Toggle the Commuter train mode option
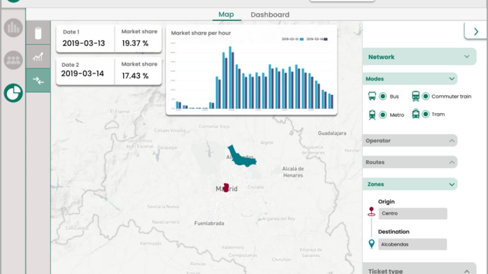This screenshot has width=488, height=274. coord(426,96)
